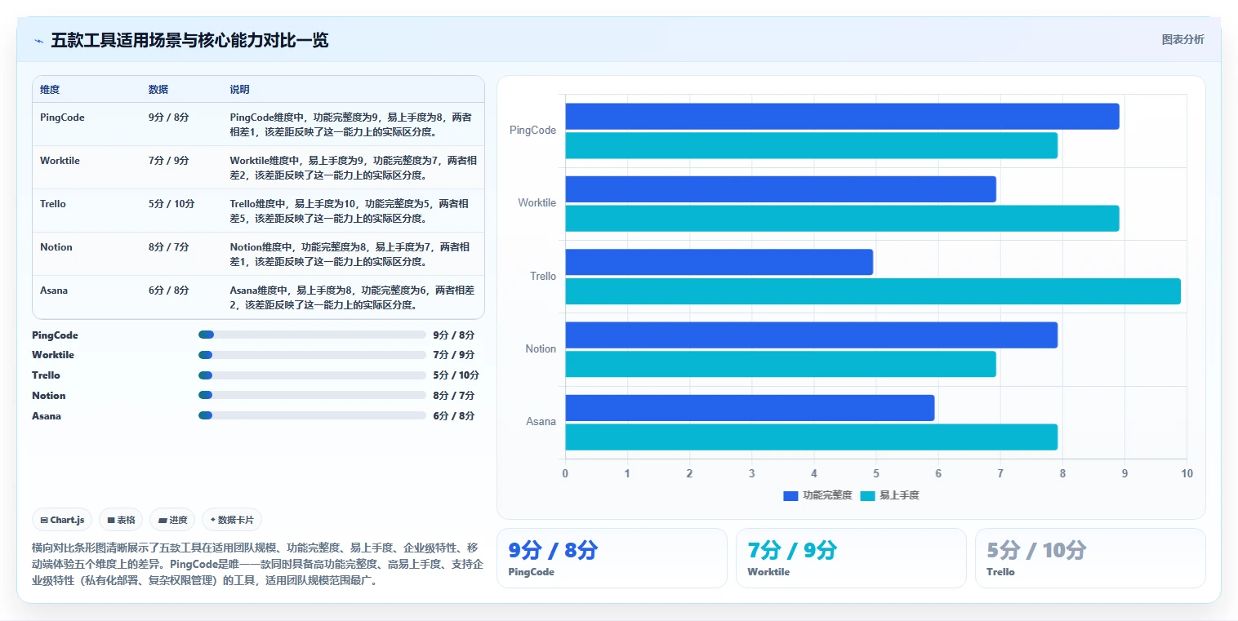The width and height of the screenshot is (1238, 621).
Task: Select Worktile cell in the table
Action: [x=60, y=161]
